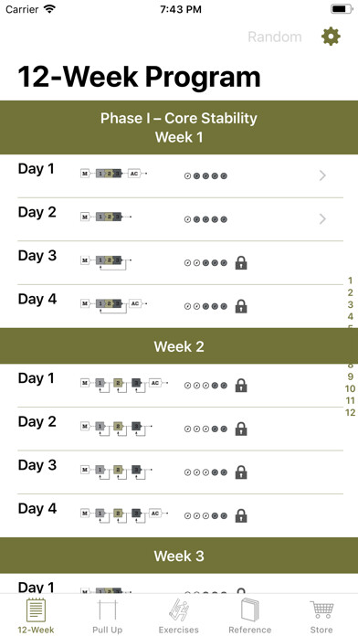Open settings with the gear icon
Image resolution: width=358 pixels, height=636 pixels.
(x=331, y=37)
